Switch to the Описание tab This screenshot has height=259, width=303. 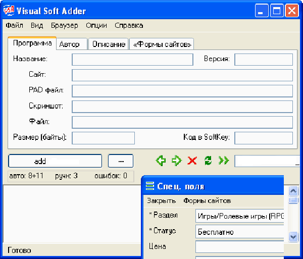point(109,44)
